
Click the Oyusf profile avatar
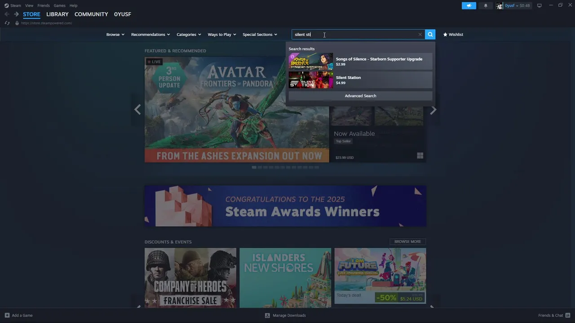[499, 5]
